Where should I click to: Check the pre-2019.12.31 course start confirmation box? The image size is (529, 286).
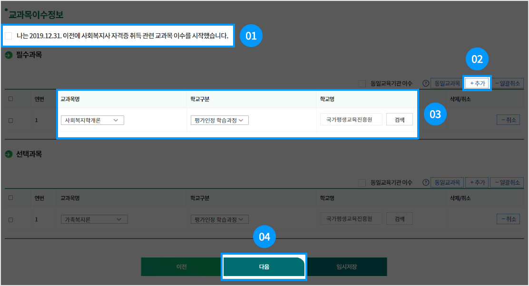coord(9,36)
